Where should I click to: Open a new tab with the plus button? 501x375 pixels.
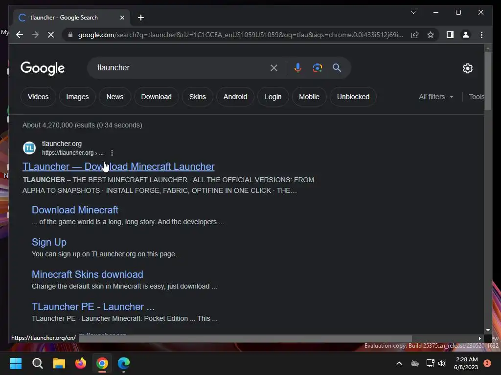tap(140, 18)
